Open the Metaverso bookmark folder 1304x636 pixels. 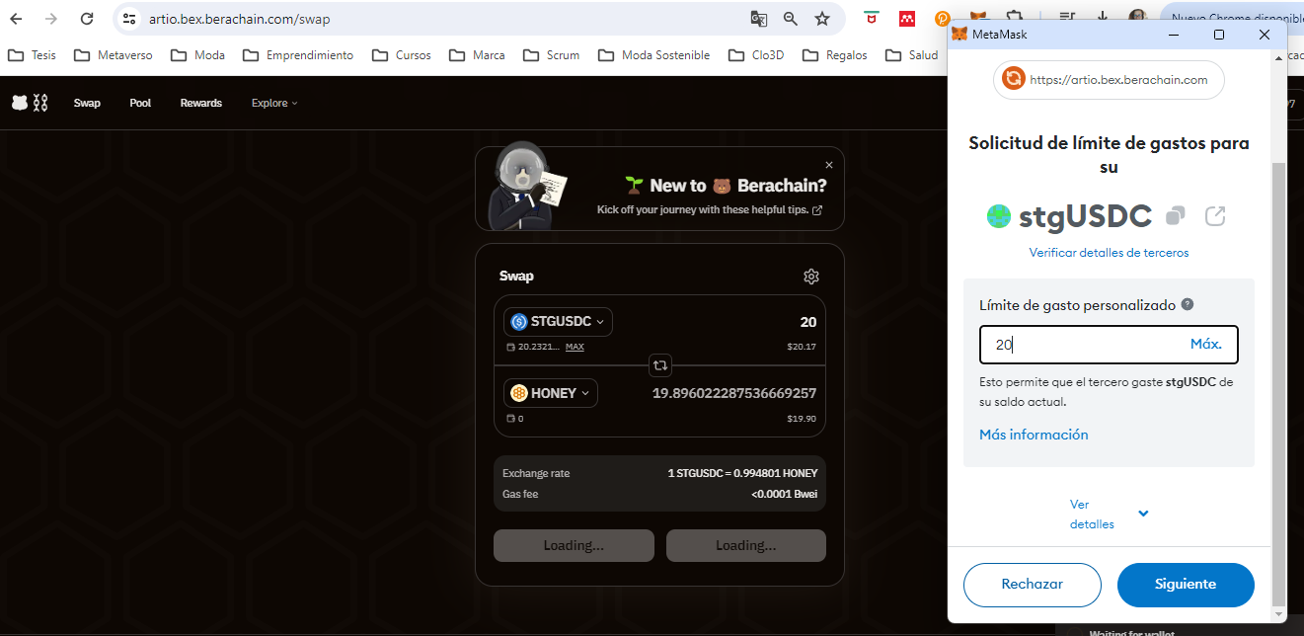coord(114,55)
